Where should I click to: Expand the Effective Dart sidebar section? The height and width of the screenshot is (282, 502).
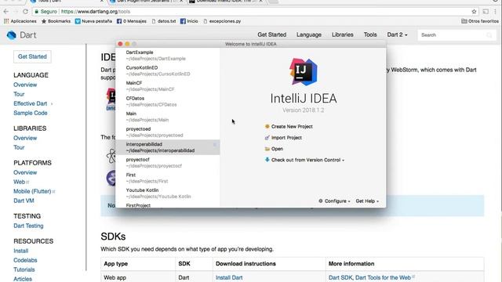(52, 103)
